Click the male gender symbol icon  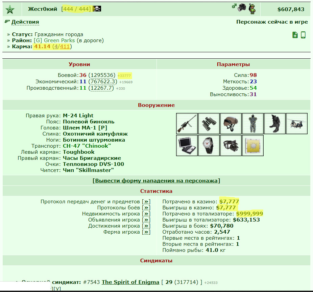pyautogui.click(x=234, y=6)
